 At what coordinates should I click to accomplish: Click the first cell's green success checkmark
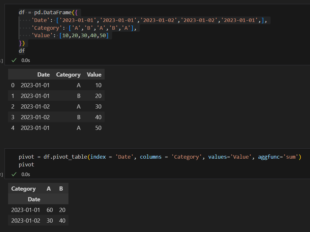coord(14,60)
